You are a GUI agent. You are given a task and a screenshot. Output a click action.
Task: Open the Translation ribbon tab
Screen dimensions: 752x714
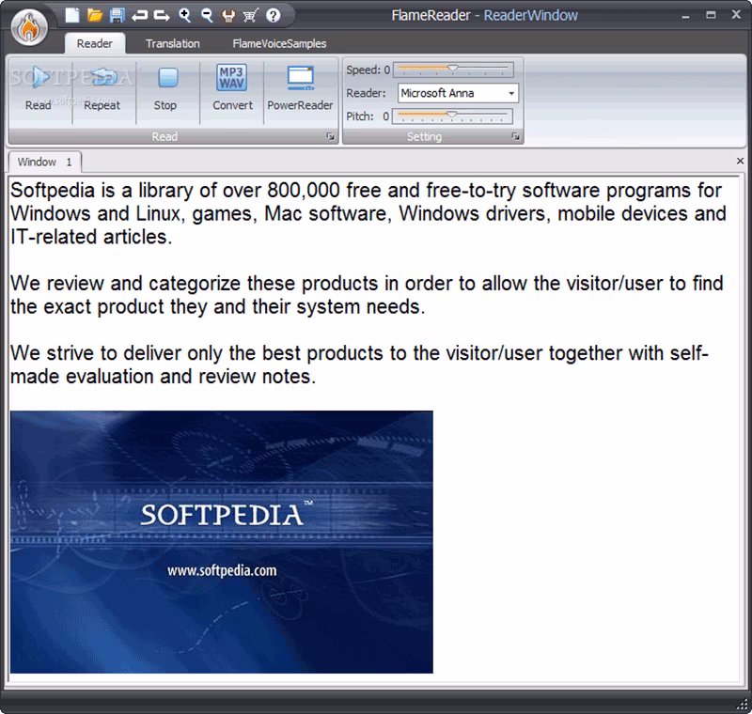coord(173,43)
